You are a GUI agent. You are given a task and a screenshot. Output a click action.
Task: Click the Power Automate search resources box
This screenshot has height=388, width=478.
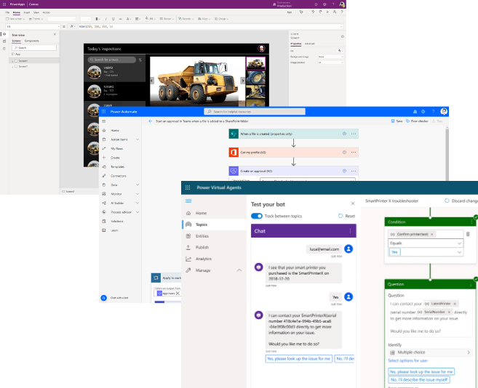tap(255, 112)
